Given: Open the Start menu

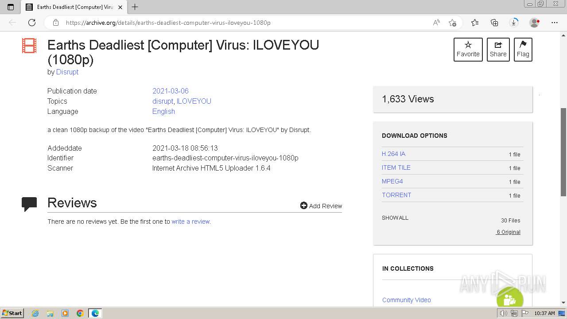Looking at the screenshot, I should tap(12, 313).
